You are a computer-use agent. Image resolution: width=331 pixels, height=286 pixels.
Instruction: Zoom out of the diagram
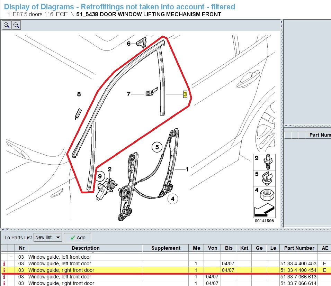[16, 25]
